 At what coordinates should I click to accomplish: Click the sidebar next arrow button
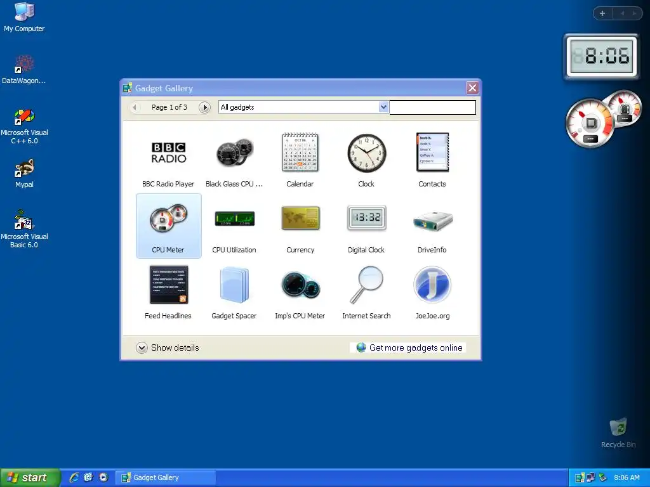coord(634,13)
